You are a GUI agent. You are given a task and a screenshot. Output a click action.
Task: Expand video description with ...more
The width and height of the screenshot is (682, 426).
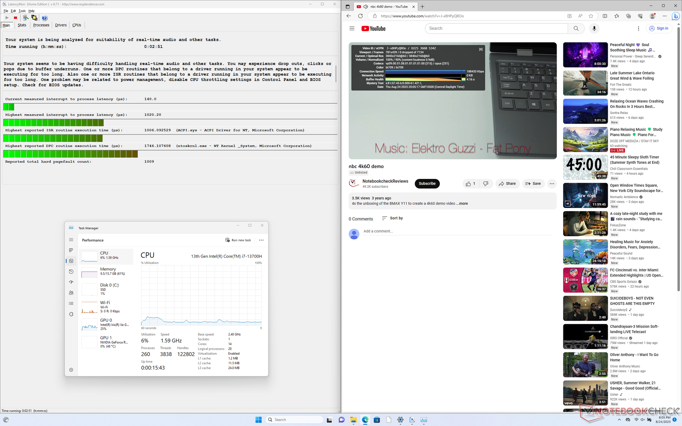pos(463,203)
